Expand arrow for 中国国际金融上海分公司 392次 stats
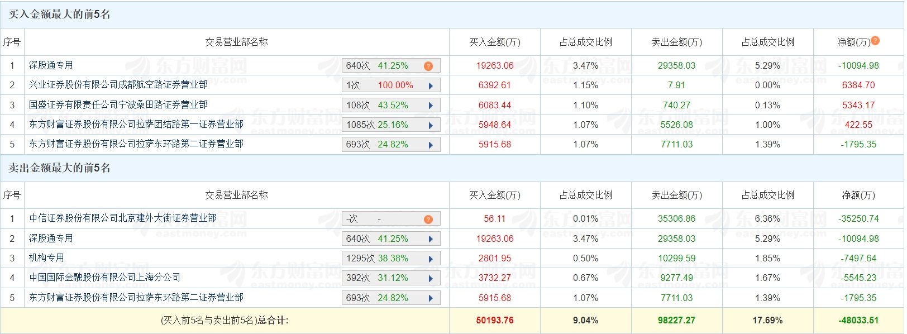 pos(431,278)
